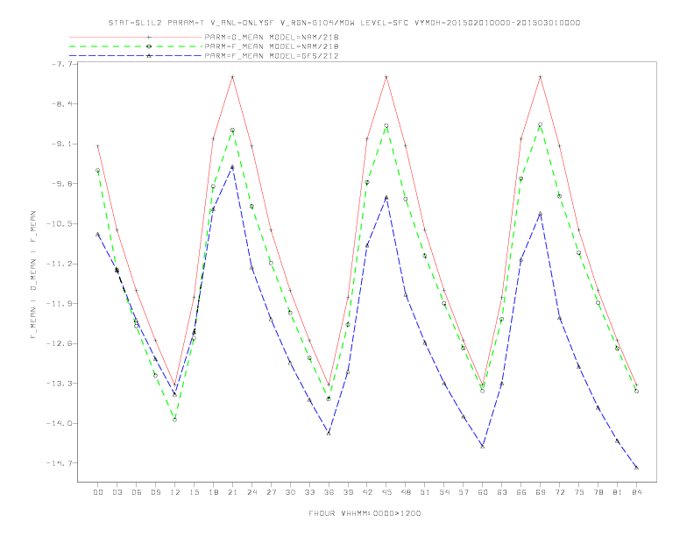Click the chart title starting STAT=SL1L2

pos(344,23)
